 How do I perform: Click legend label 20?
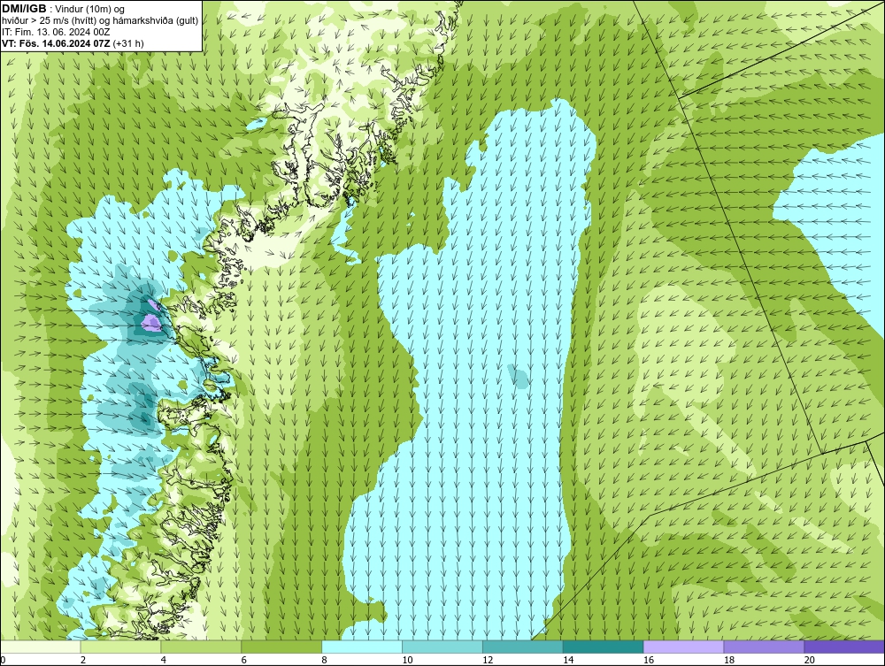[x=810, y=660]
